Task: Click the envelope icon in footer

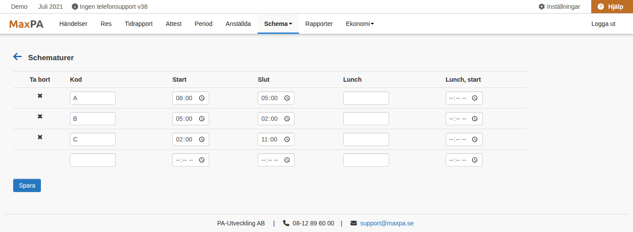Action: click(354, 223)
